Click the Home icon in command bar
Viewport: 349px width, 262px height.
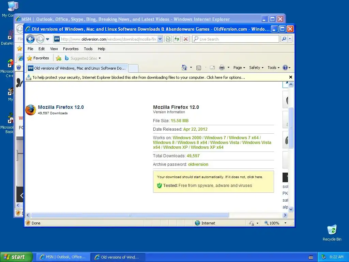(x=184, y=68)
